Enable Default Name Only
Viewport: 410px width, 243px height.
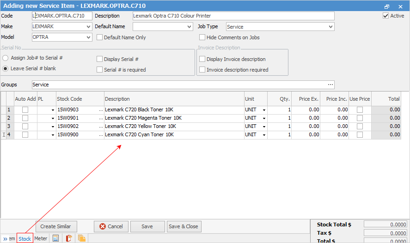pos(99,37)
